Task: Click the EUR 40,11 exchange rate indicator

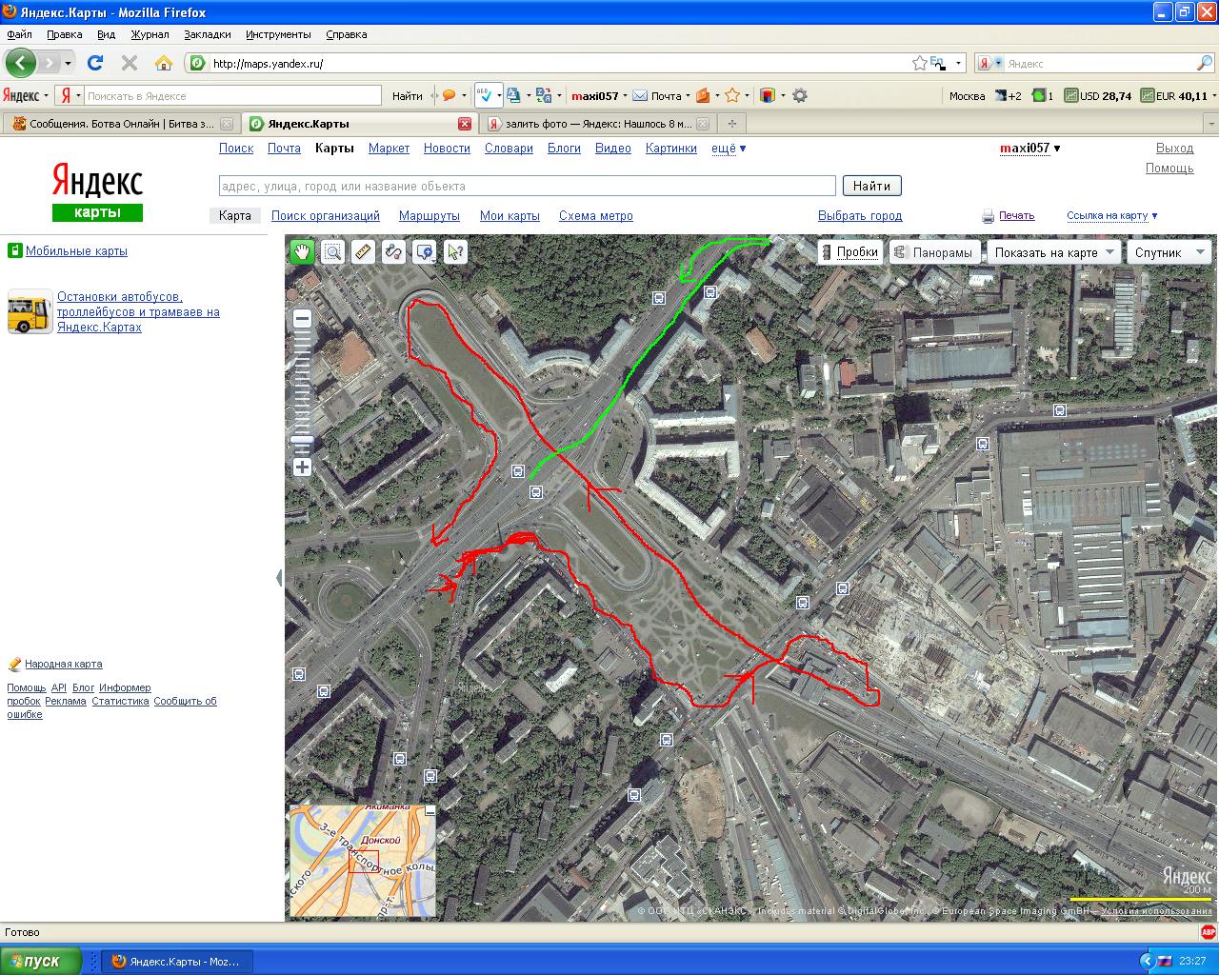Action: (x=1173, y=95)
